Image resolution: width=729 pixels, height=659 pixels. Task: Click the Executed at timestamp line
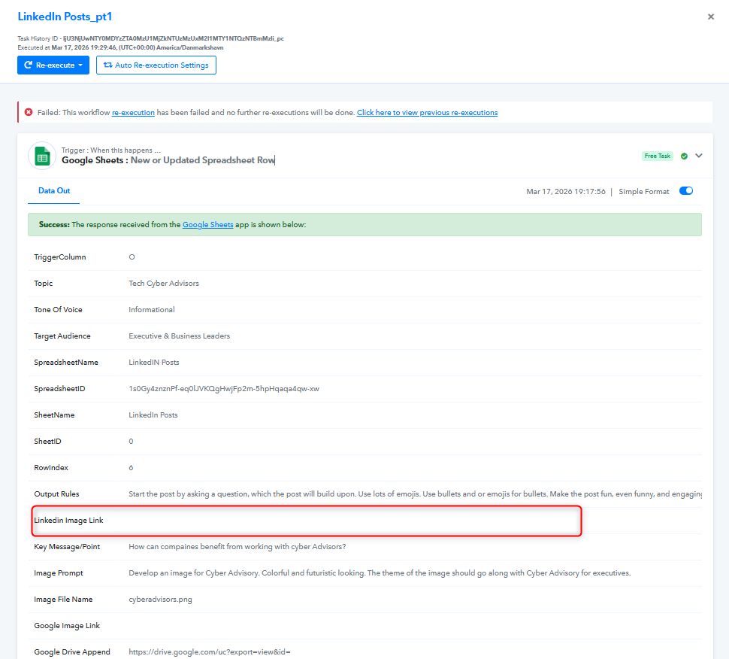point(120,47)
